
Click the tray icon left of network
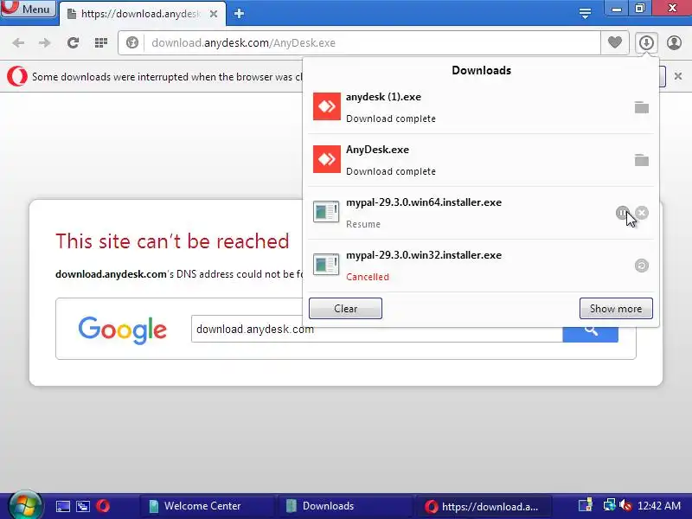(586, 505)
